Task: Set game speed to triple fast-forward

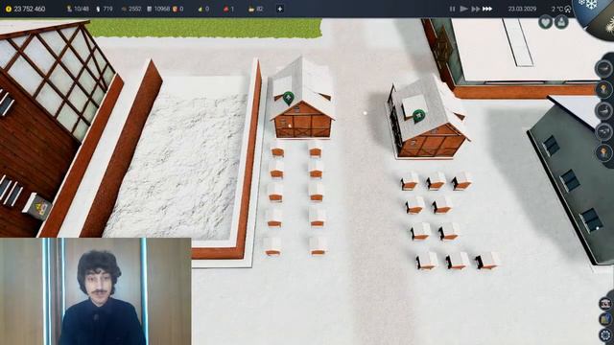Action: (x=487, y=9)
